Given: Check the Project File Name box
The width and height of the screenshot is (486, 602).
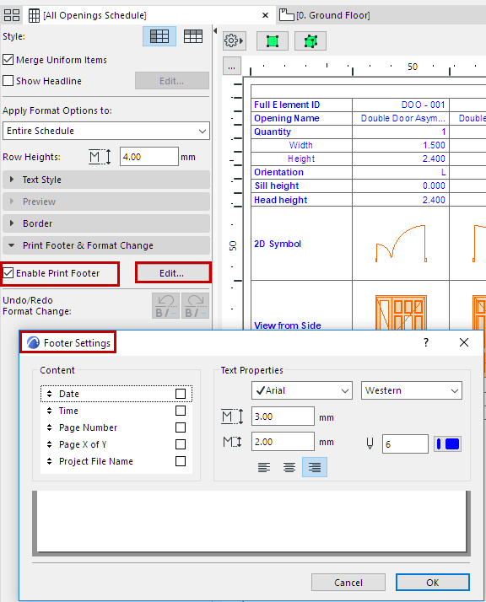Looking at the screenshot, I should pos(181,461).
